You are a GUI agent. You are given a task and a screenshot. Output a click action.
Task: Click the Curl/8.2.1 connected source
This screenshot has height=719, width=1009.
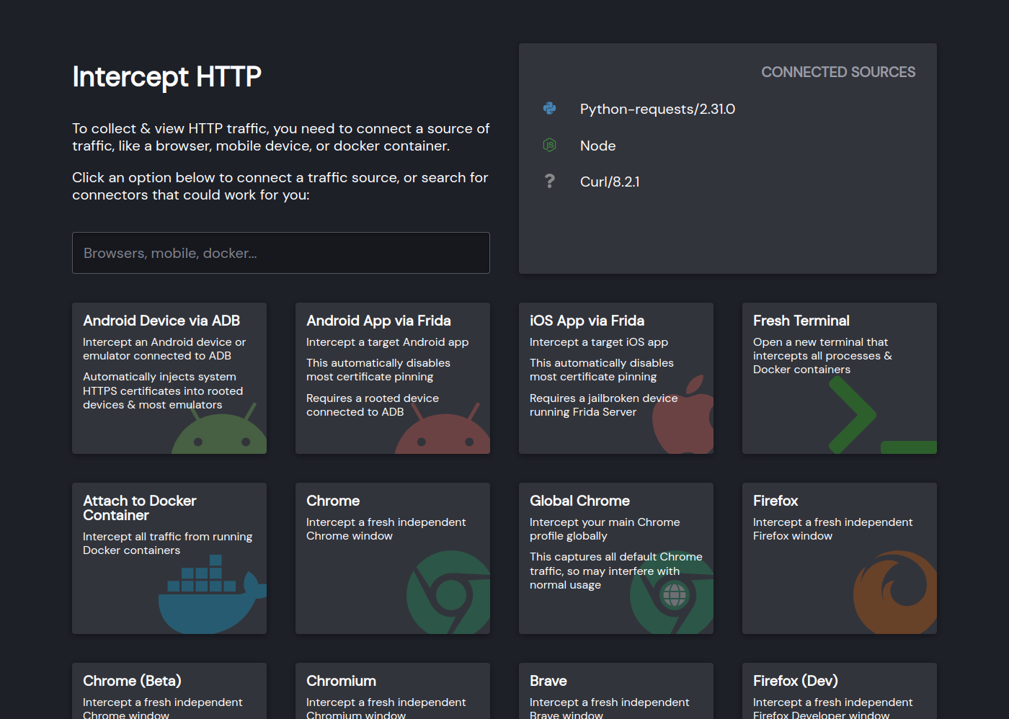click(610, 182)
